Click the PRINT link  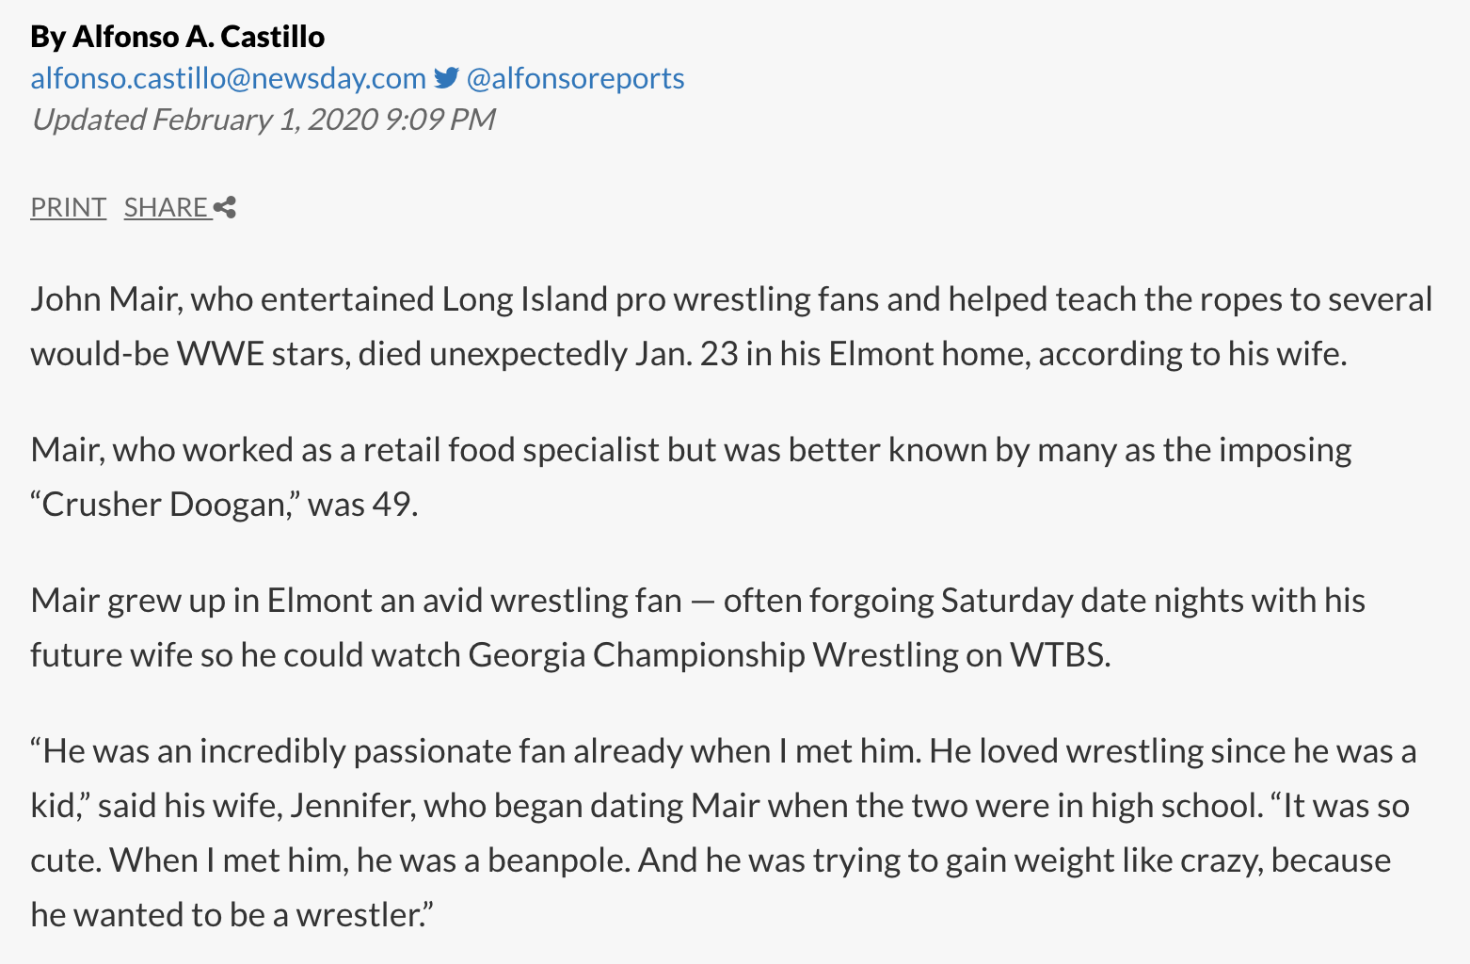point(68,207)
